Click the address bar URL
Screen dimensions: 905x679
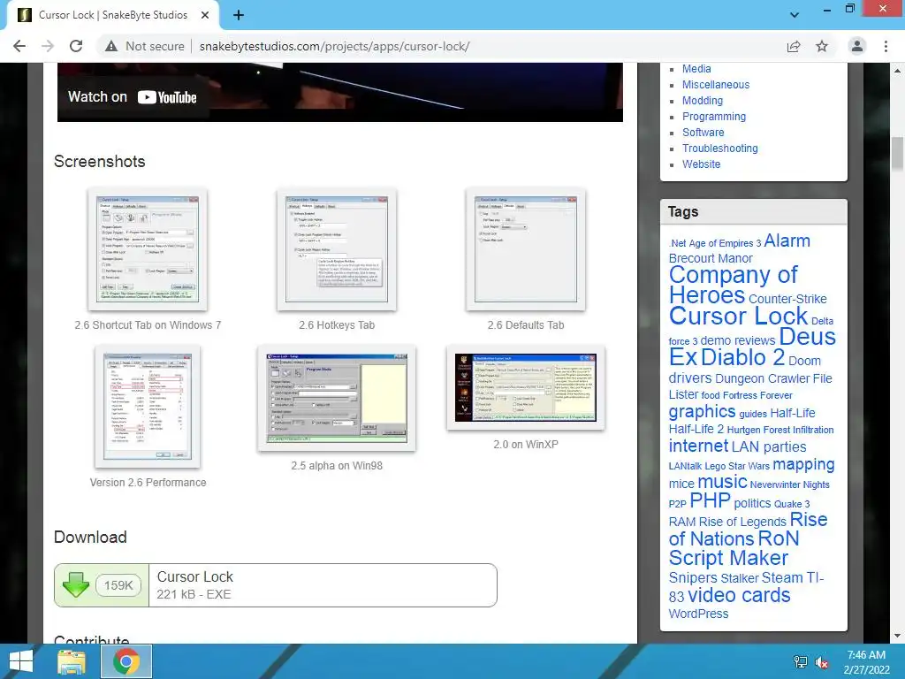[334, 46]
